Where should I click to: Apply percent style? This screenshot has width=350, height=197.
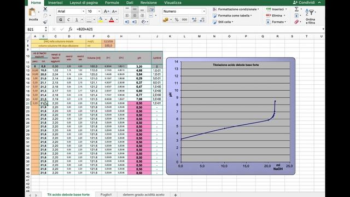(177, 20)
